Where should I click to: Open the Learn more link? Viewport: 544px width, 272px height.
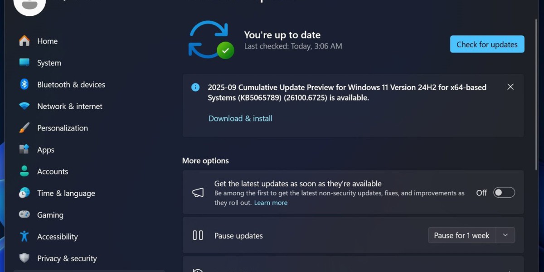271,203
